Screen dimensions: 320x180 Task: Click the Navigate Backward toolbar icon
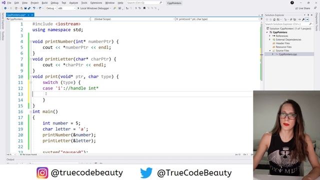[x=5, y=8]
